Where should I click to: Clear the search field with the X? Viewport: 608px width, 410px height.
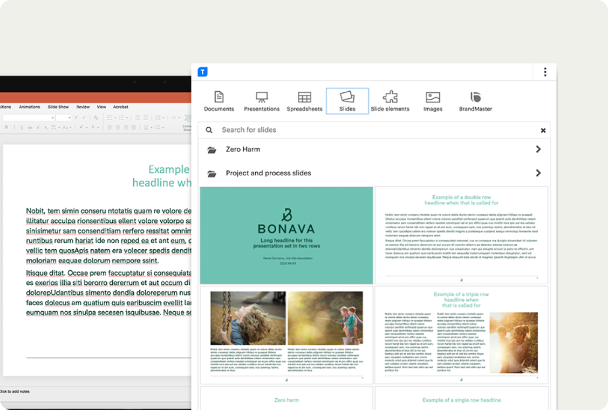(x=543, y=130)
